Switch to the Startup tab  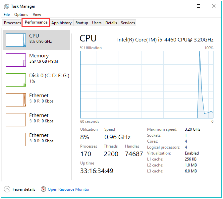pyautogui.click(x=82, y=23)
